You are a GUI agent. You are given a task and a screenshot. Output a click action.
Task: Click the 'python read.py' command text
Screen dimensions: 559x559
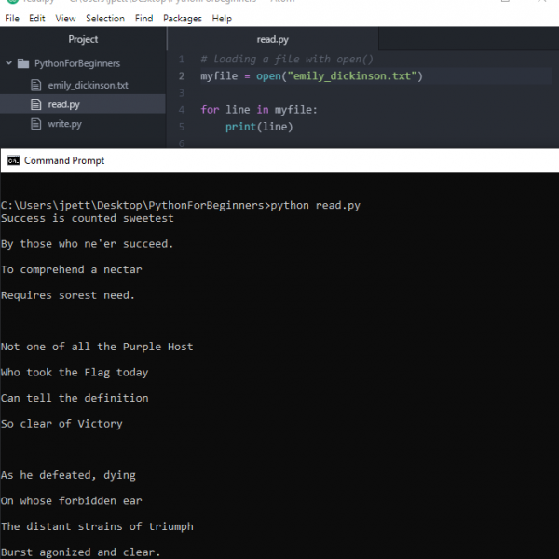click(315, 205)
